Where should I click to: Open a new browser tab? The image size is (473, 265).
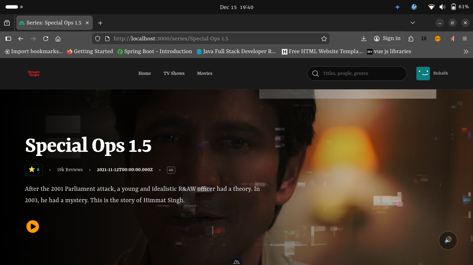click(x=100, y=23)
